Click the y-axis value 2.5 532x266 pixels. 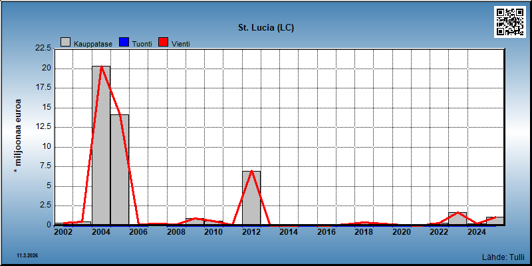pos(45,205)
